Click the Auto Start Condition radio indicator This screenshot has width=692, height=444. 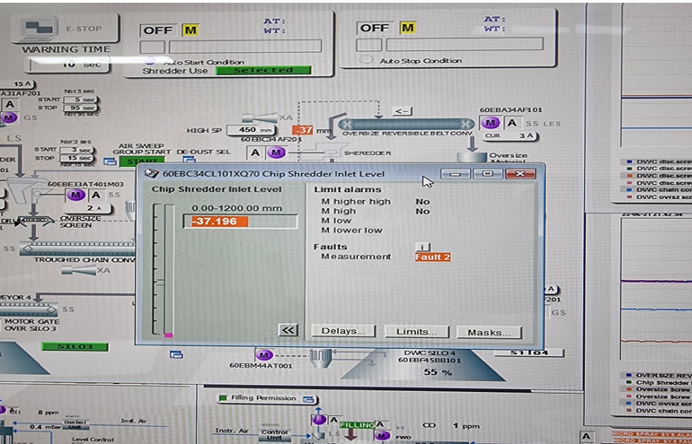[x=150, y=61]
